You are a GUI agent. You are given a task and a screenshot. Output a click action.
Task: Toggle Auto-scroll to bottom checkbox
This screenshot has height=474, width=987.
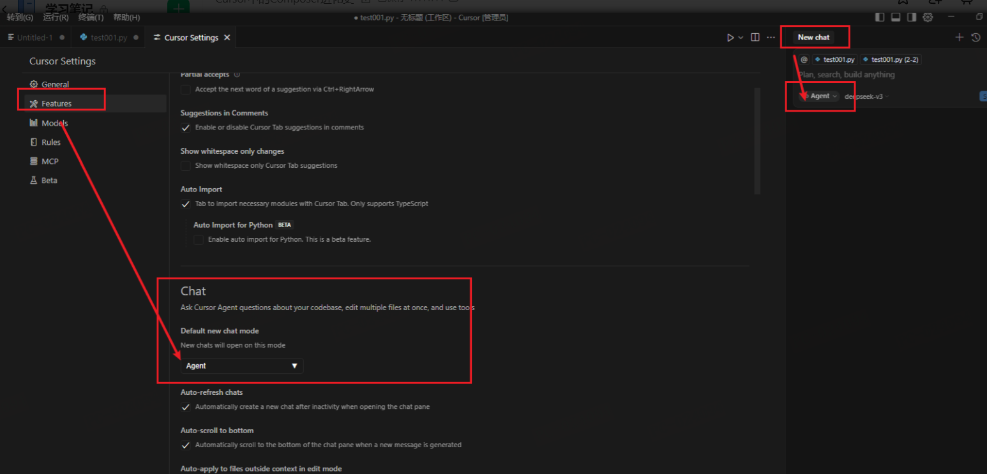186,445
